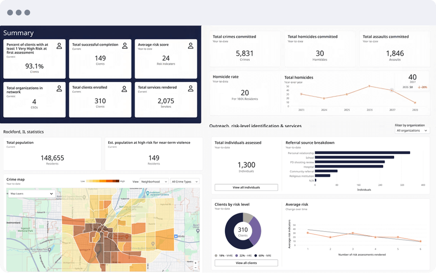Click the View all individuals button

point(246,187)
